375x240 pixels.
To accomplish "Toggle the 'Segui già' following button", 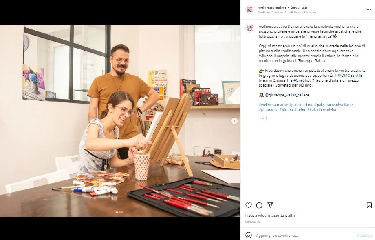I will click(x=299, y=7).
